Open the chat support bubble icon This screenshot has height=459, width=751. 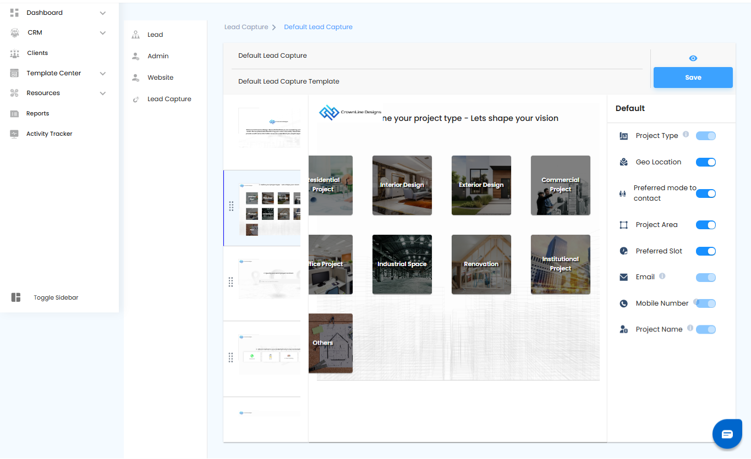(727, 434)
